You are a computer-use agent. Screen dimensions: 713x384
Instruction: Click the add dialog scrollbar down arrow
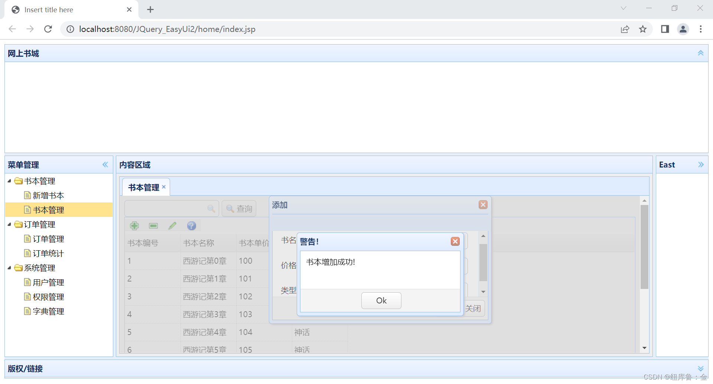coord(483,292)
